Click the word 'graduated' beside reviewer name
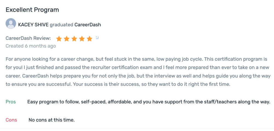The width and height of the screenshot is (274, 131). (x=61, y=25)
